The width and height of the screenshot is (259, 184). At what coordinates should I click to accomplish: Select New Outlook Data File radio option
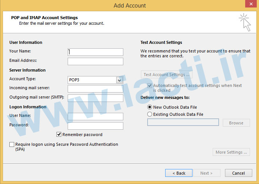pos(150,107)
